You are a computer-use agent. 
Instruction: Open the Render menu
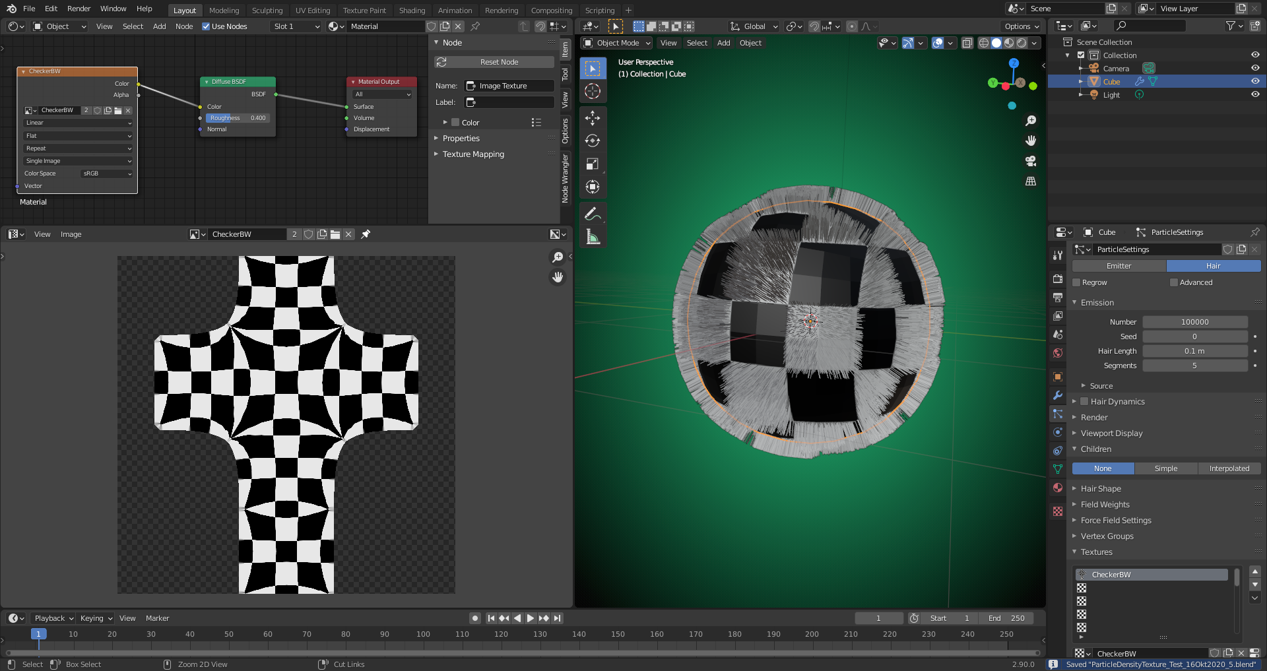pos(79,9)
